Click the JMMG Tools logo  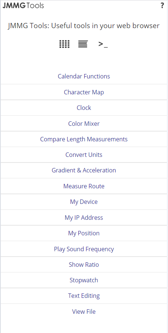[x=23, y=6]
